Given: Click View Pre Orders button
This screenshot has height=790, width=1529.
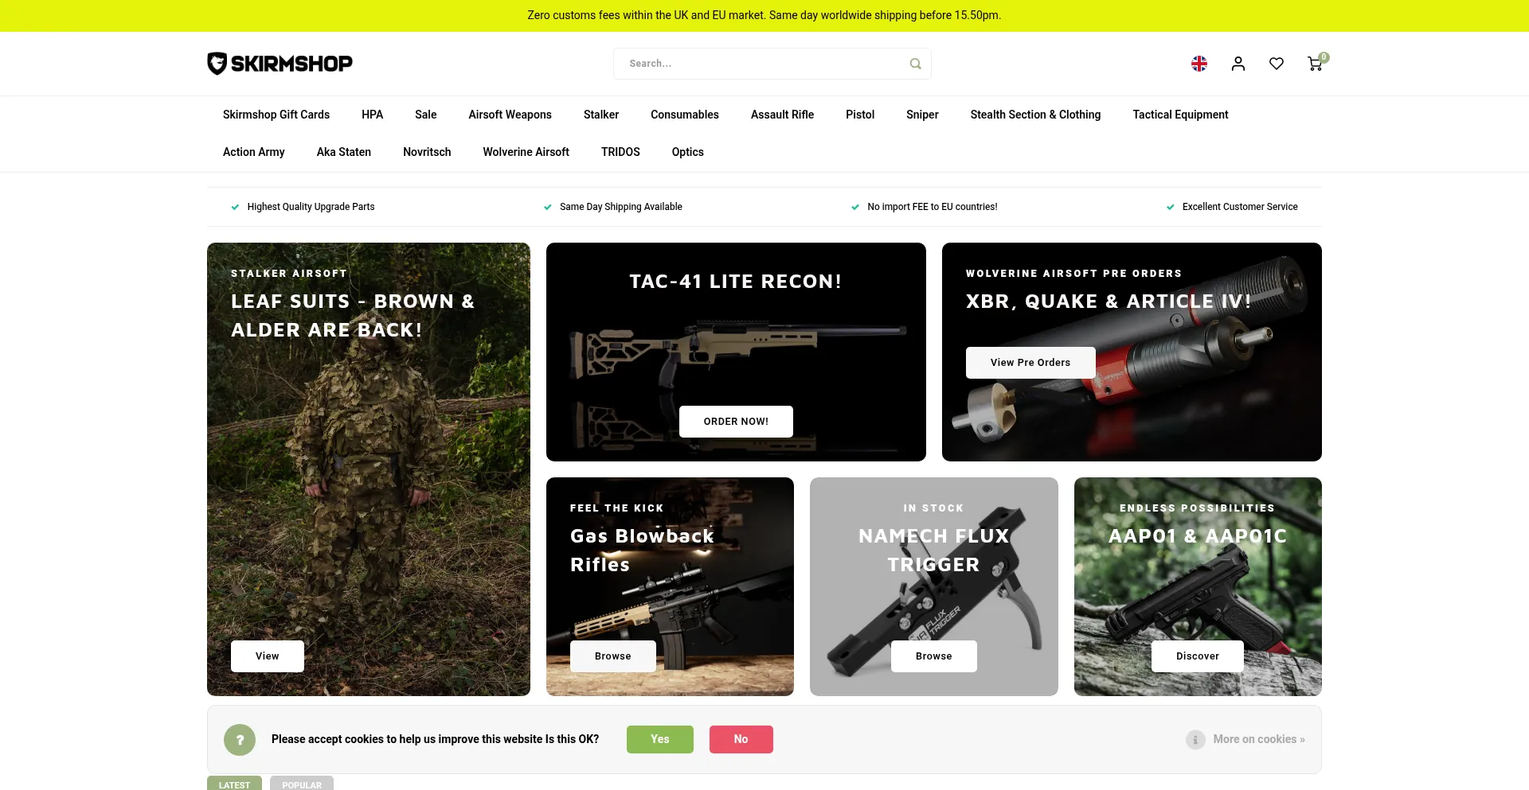Looking at the screenshot, I should (1030, 363).
